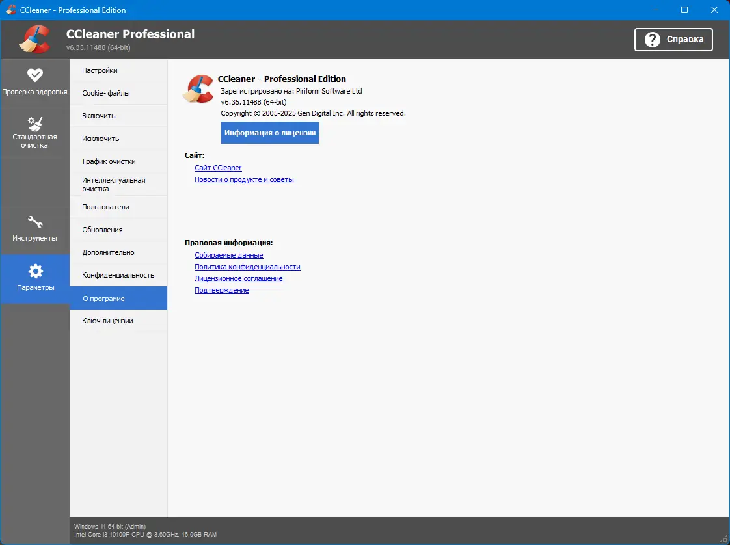This screenshot has width=730, height=545.
Task: Minimize the CCleaner window
Action: tap(655, 10)
